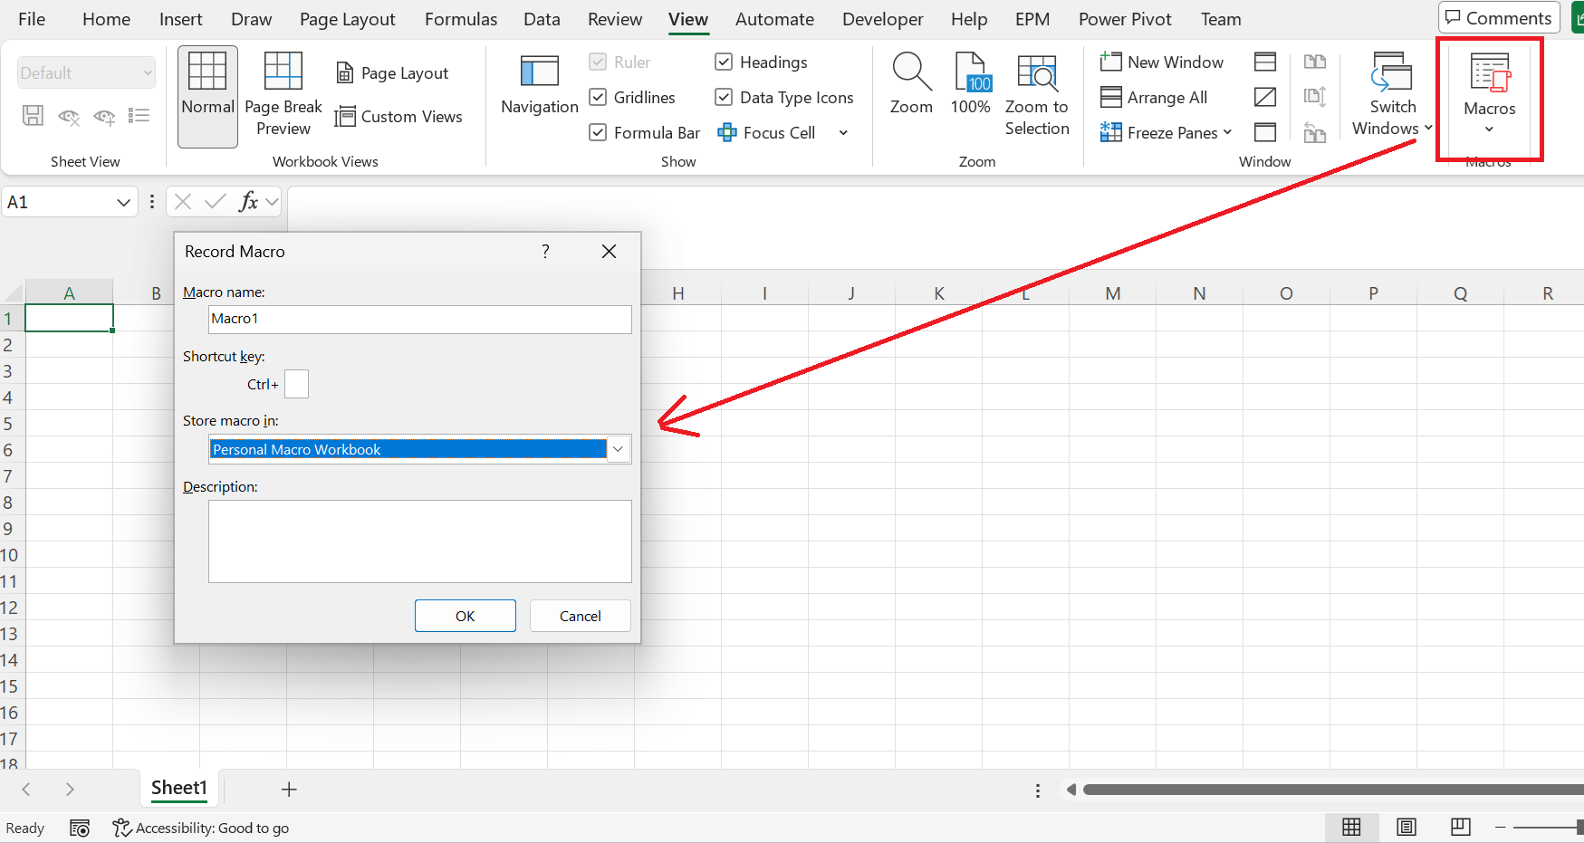Click the Description text area

click(x=420, y=541)
